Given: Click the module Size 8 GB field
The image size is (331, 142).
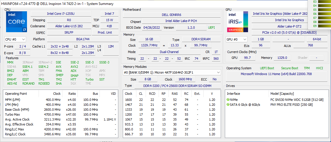Looking at the screenshot, I should (148, 79).
